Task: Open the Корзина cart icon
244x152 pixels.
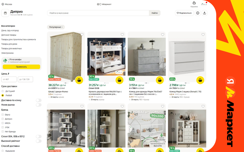Action: (x=194, y=3)
